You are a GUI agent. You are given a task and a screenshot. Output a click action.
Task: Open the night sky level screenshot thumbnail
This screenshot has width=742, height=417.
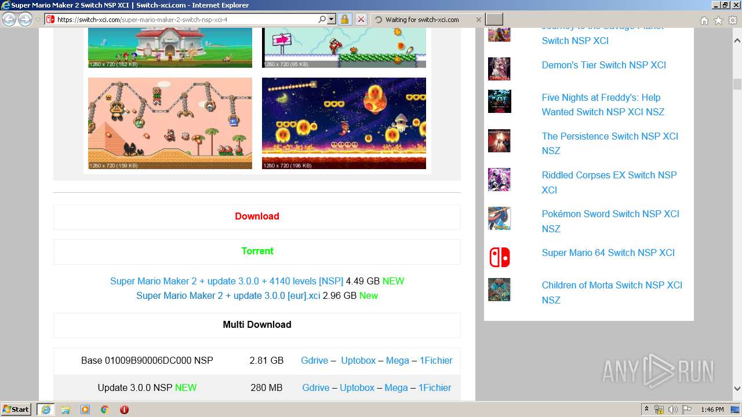(344, 123)
